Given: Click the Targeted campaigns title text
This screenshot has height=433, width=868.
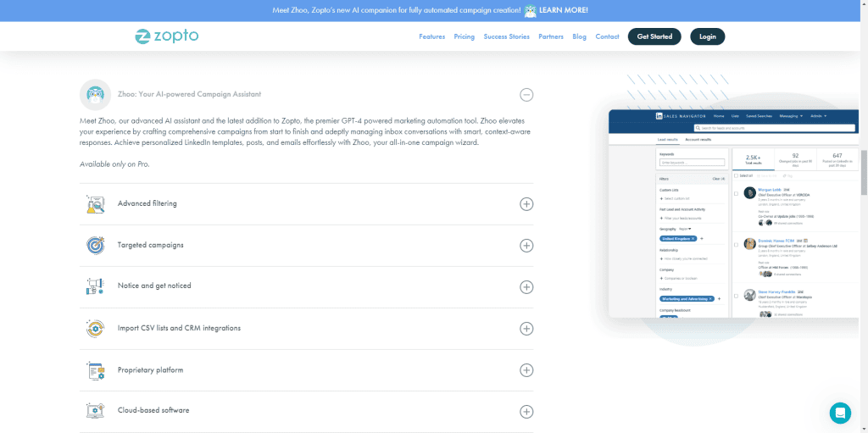Looking at the screenshot, I should [151, 245].
